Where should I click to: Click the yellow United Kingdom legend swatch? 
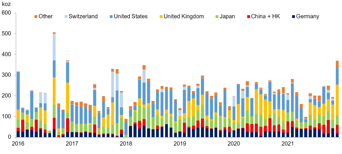(x=161, y=16)
